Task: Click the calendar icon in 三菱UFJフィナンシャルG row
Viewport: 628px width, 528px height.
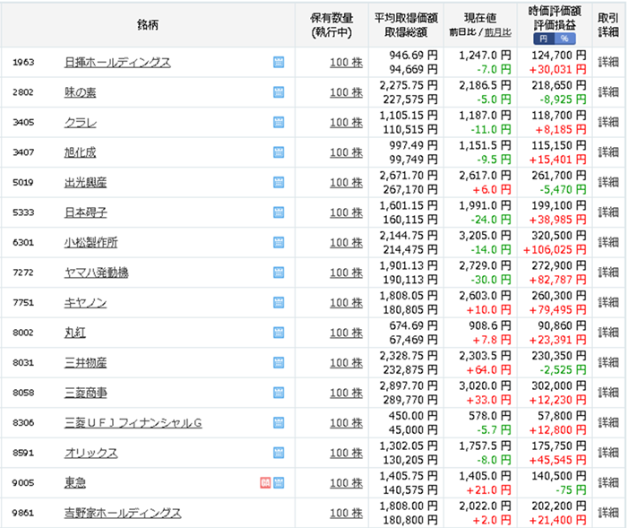Action: click(x=279, y=423)
